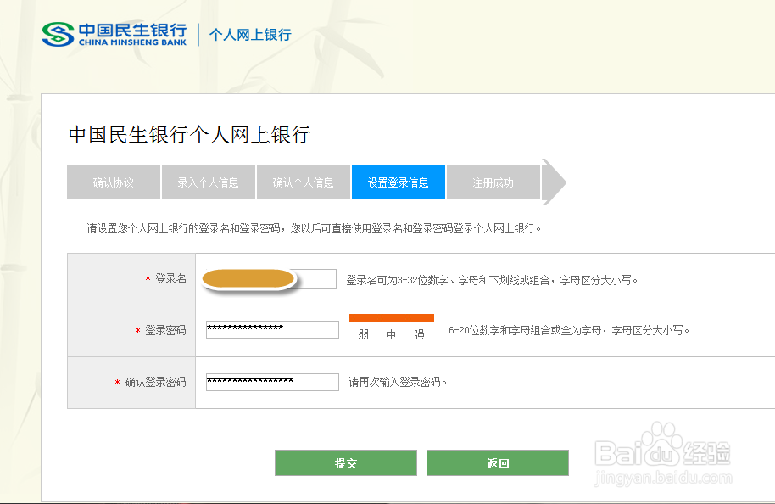Click the 个人网上银行 header text
Viewport: 775px width, 504px height.
pyautogui.click(x=249, y=35)
